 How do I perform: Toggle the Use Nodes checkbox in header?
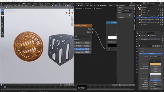100,5
